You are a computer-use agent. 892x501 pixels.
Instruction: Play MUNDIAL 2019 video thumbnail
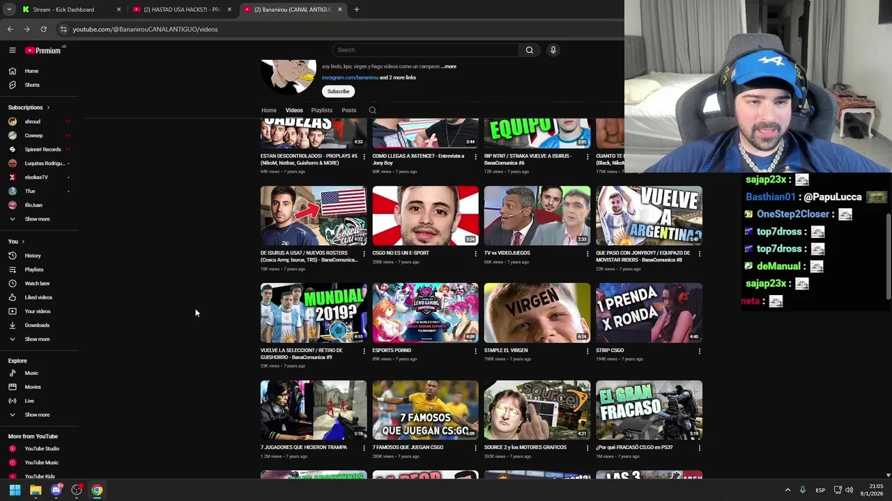click(x=314, y=312)
